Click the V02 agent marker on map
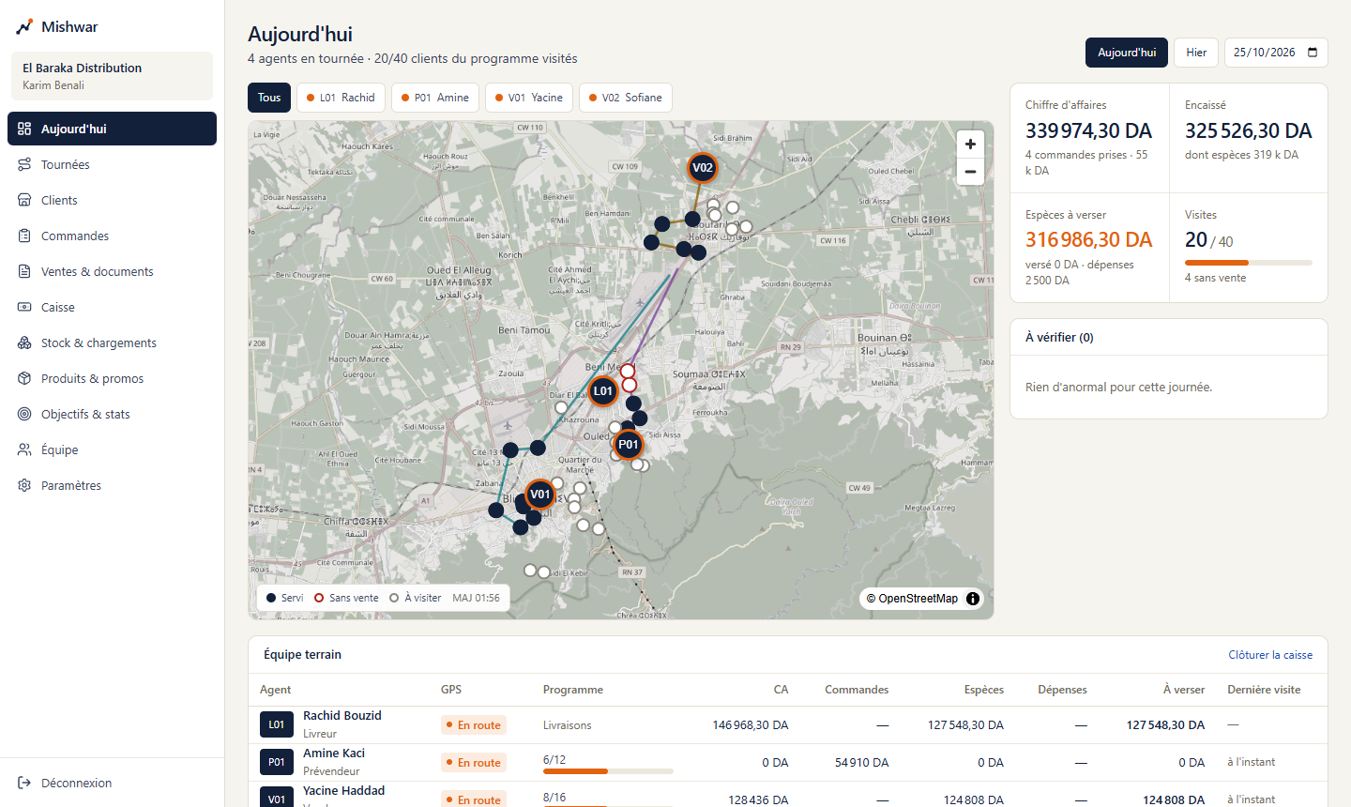Screen dimensions: 1351x807 [702, 168]
